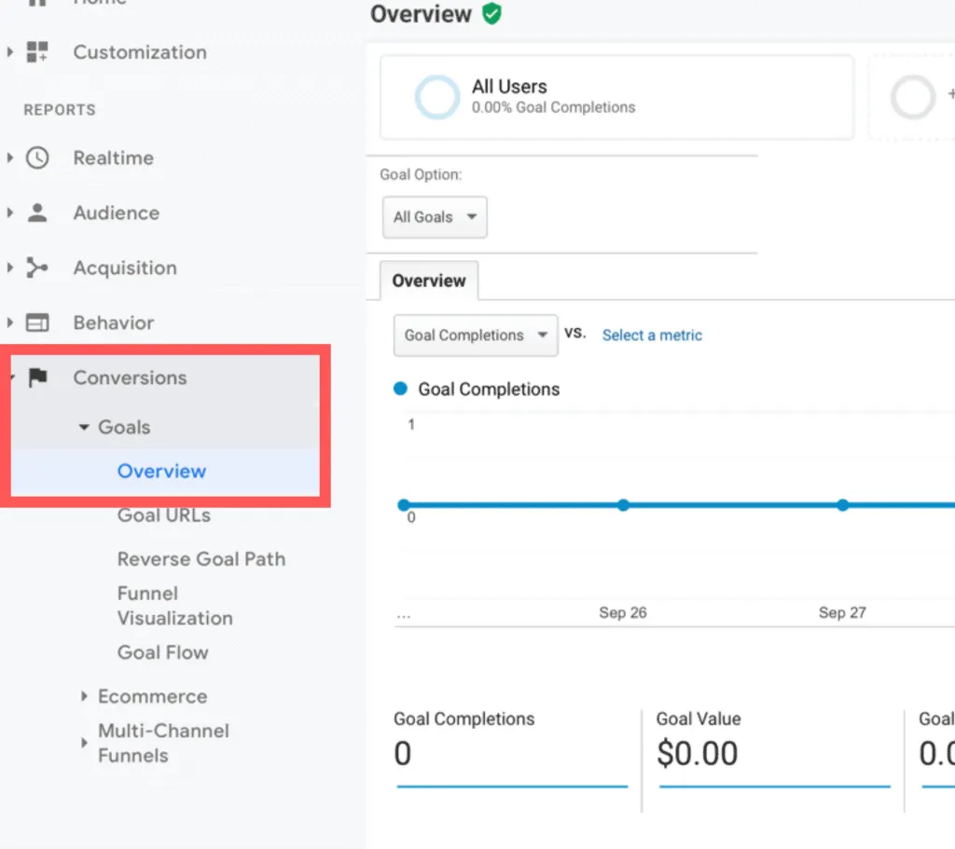This screenshot has width=955, height=849.
Task: Open the Reverse Goal Path report
Action: [201, 559]
